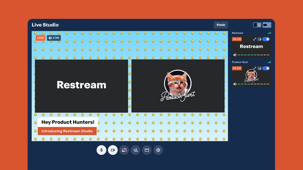The width and height of the screenshot is (303, 170).
Task: Adjust the Restream source volume slider
Action: [253, 55]
